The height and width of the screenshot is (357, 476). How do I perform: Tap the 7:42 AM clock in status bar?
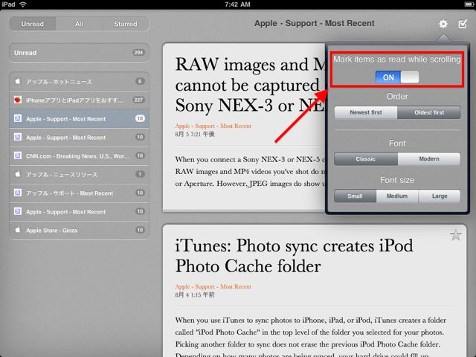click(237, 4)
